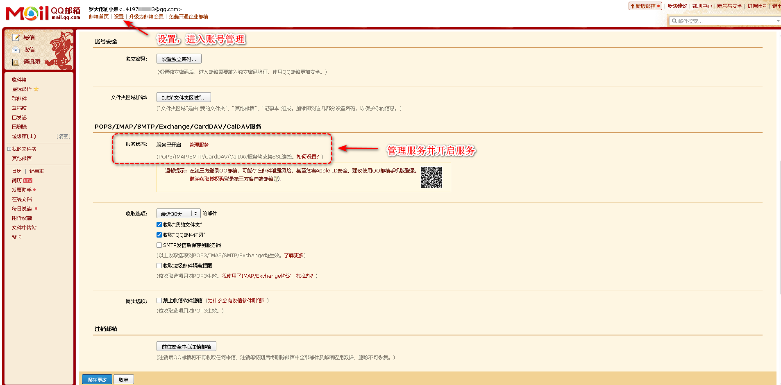Uncheck 收取"我的文件夹" checkbox
781x385 pixels.
[159, 224]
